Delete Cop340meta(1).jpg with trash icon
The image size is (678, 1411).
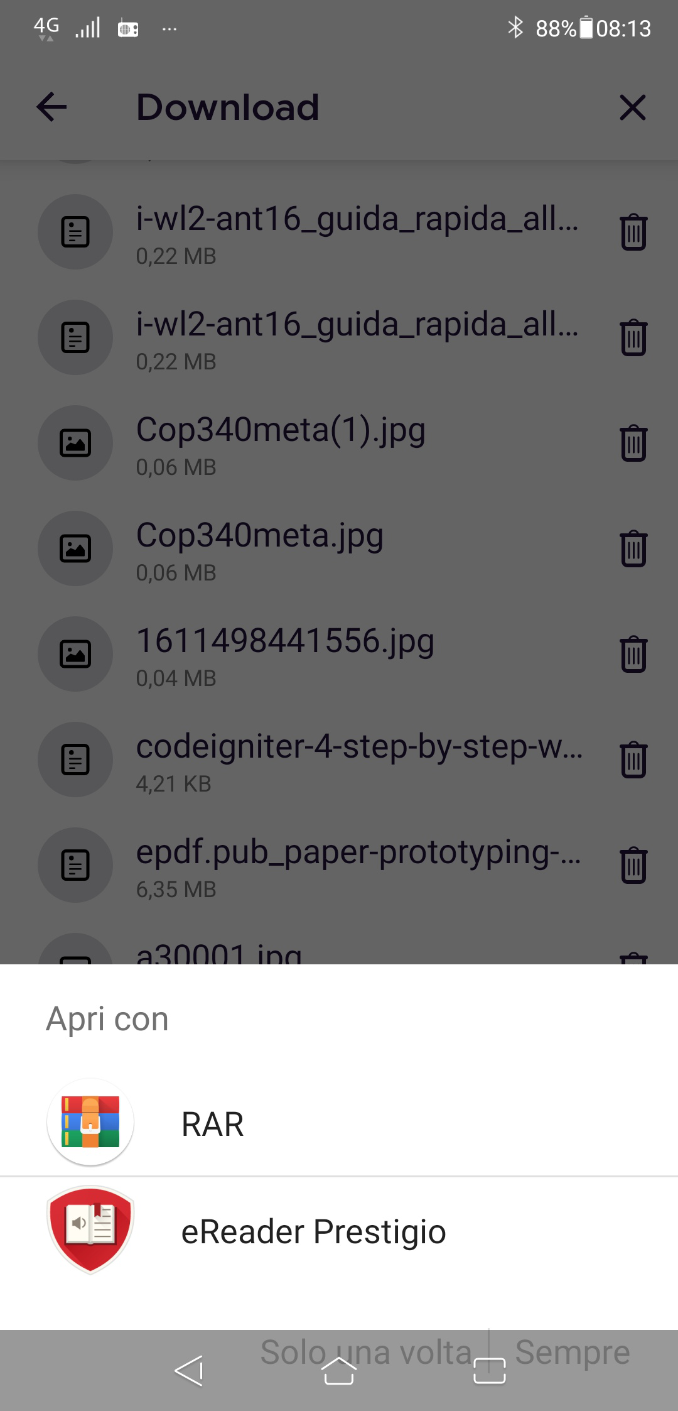pyautogui.click(x=633, y=443)
